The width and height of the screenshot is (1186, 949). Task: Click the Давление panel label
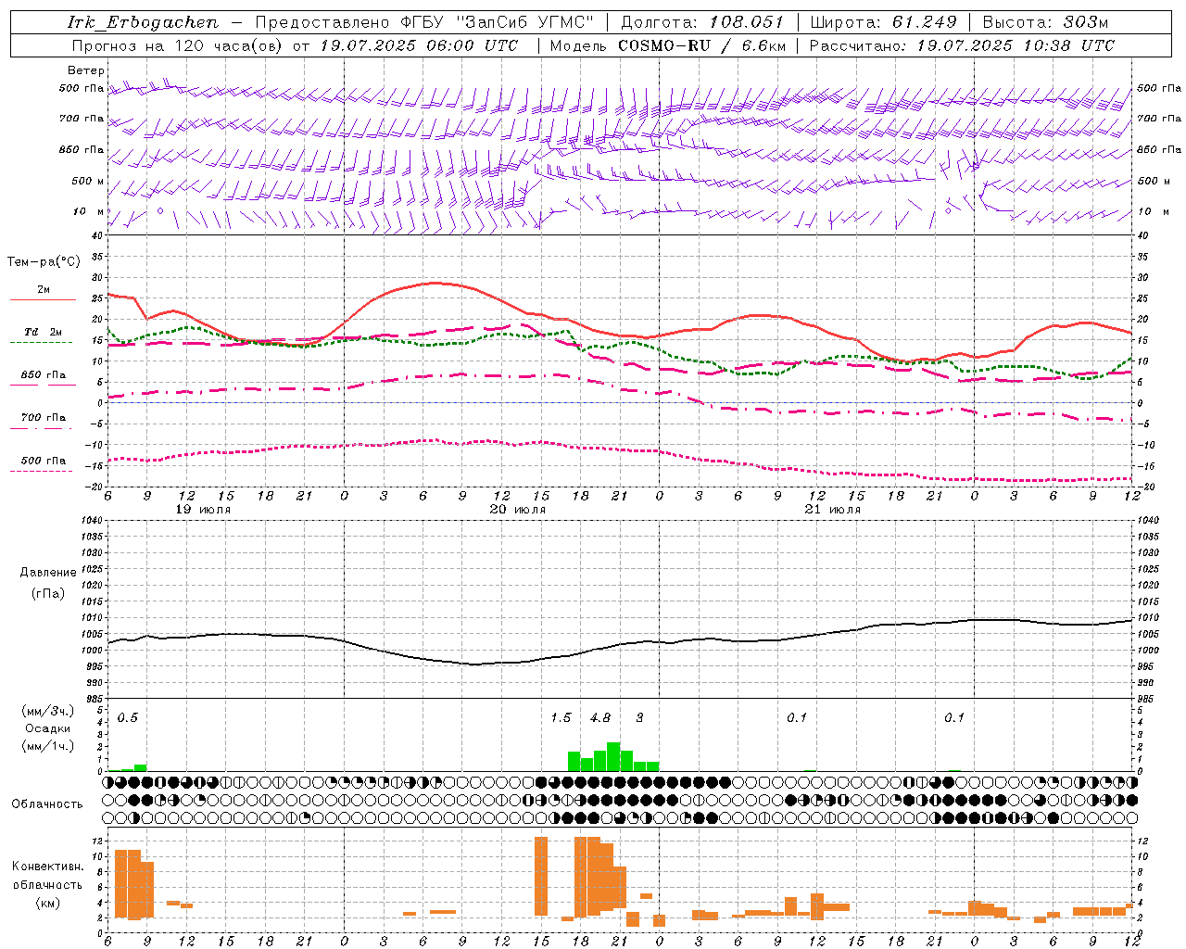(48, 573)
